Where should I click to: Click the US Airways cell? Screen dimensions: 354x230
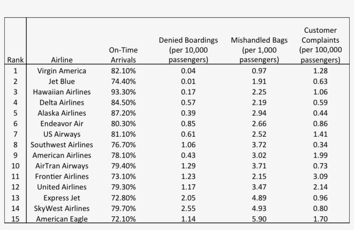62,134
